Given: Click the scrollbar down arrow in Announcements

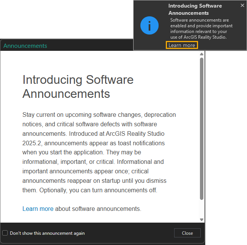Looking at the screenshot, I should pyautogui.click(x=201, y=220).
